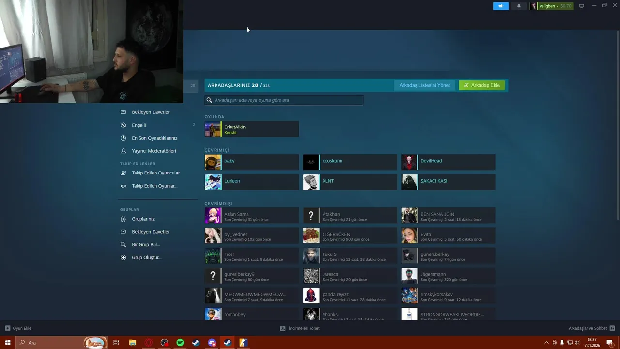The width and height of the screenshot is (620, 349).
Task: Open offline friend Jaresca
Action: pos(350,276)
